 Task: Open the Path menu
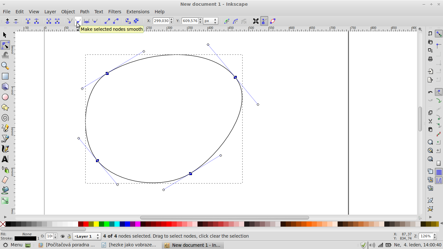84,12
